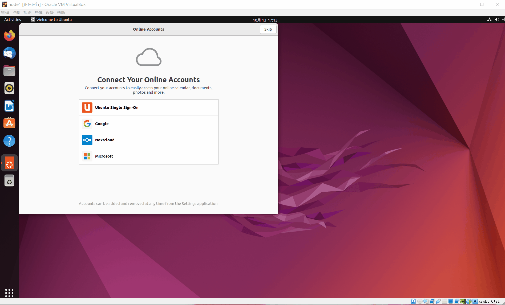Open the Files file manager
505x305 pixels.
[9, 71]
